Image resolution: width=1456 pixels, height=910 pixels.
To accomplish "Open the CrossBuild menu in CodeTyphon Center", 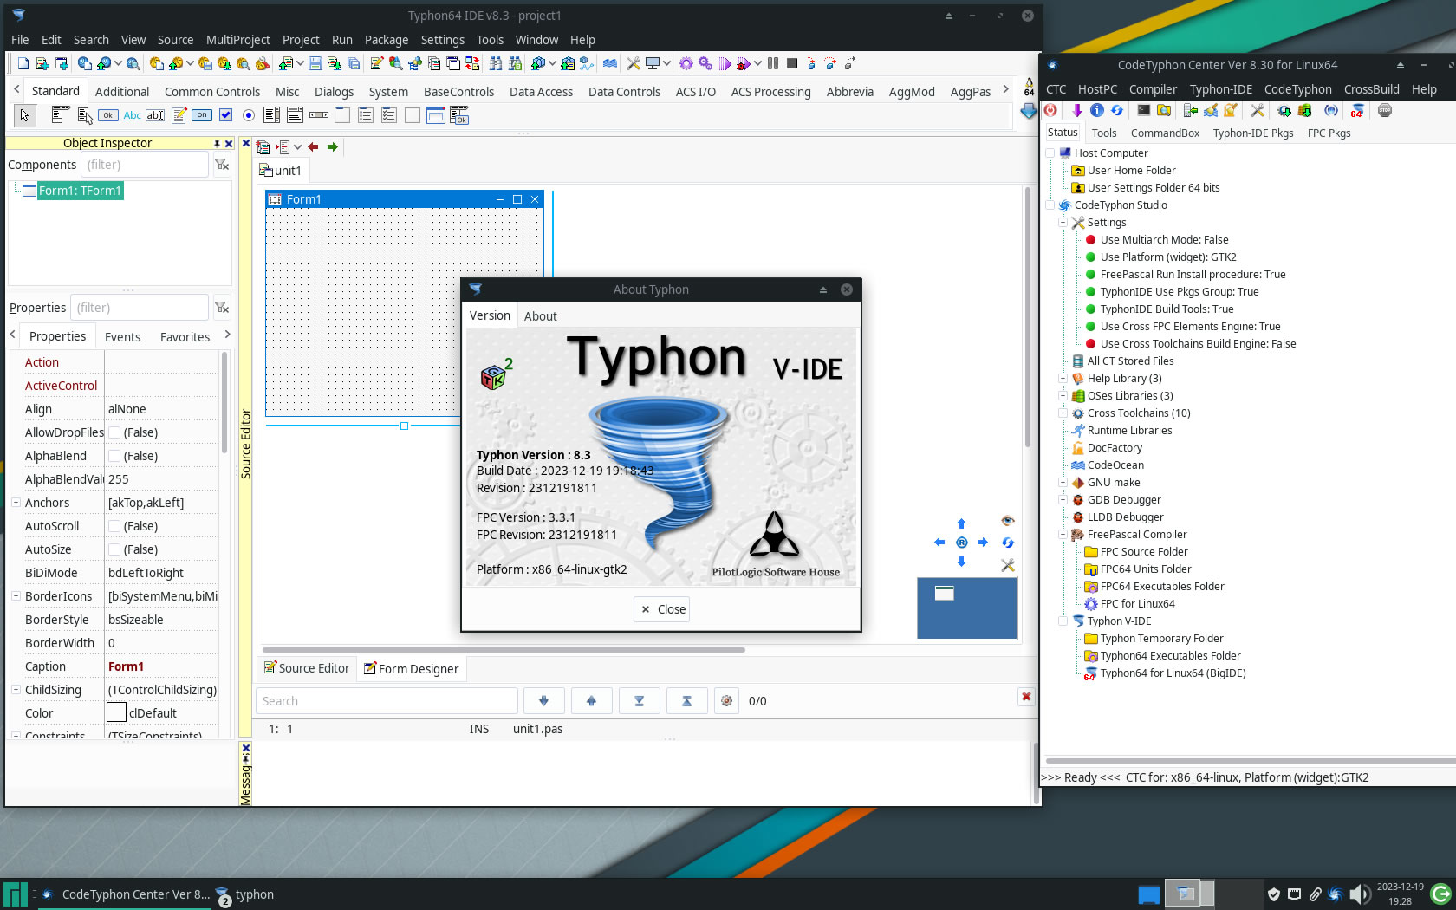I will [x=1371, y=89].
